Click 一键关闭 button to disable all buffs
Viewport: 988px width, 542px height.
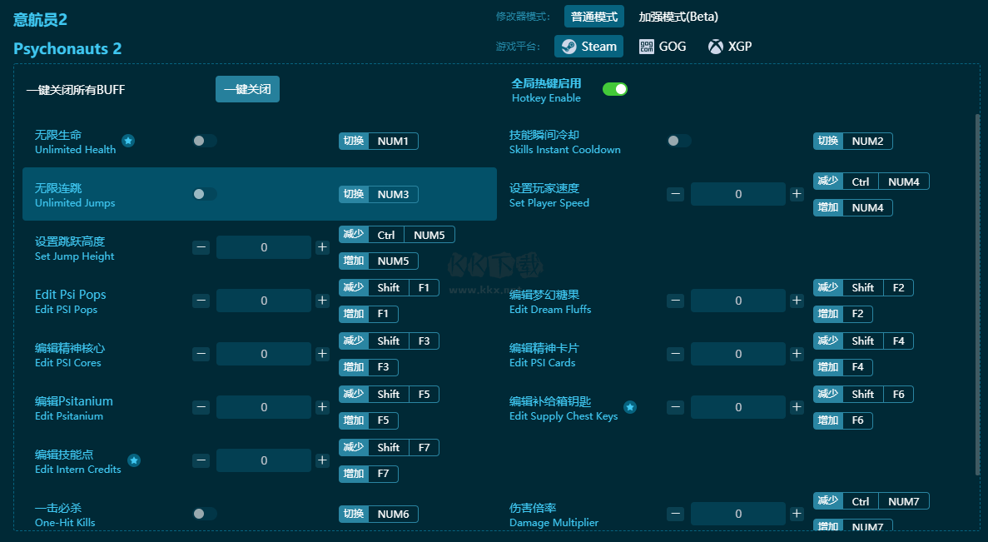tap(248, 89)
